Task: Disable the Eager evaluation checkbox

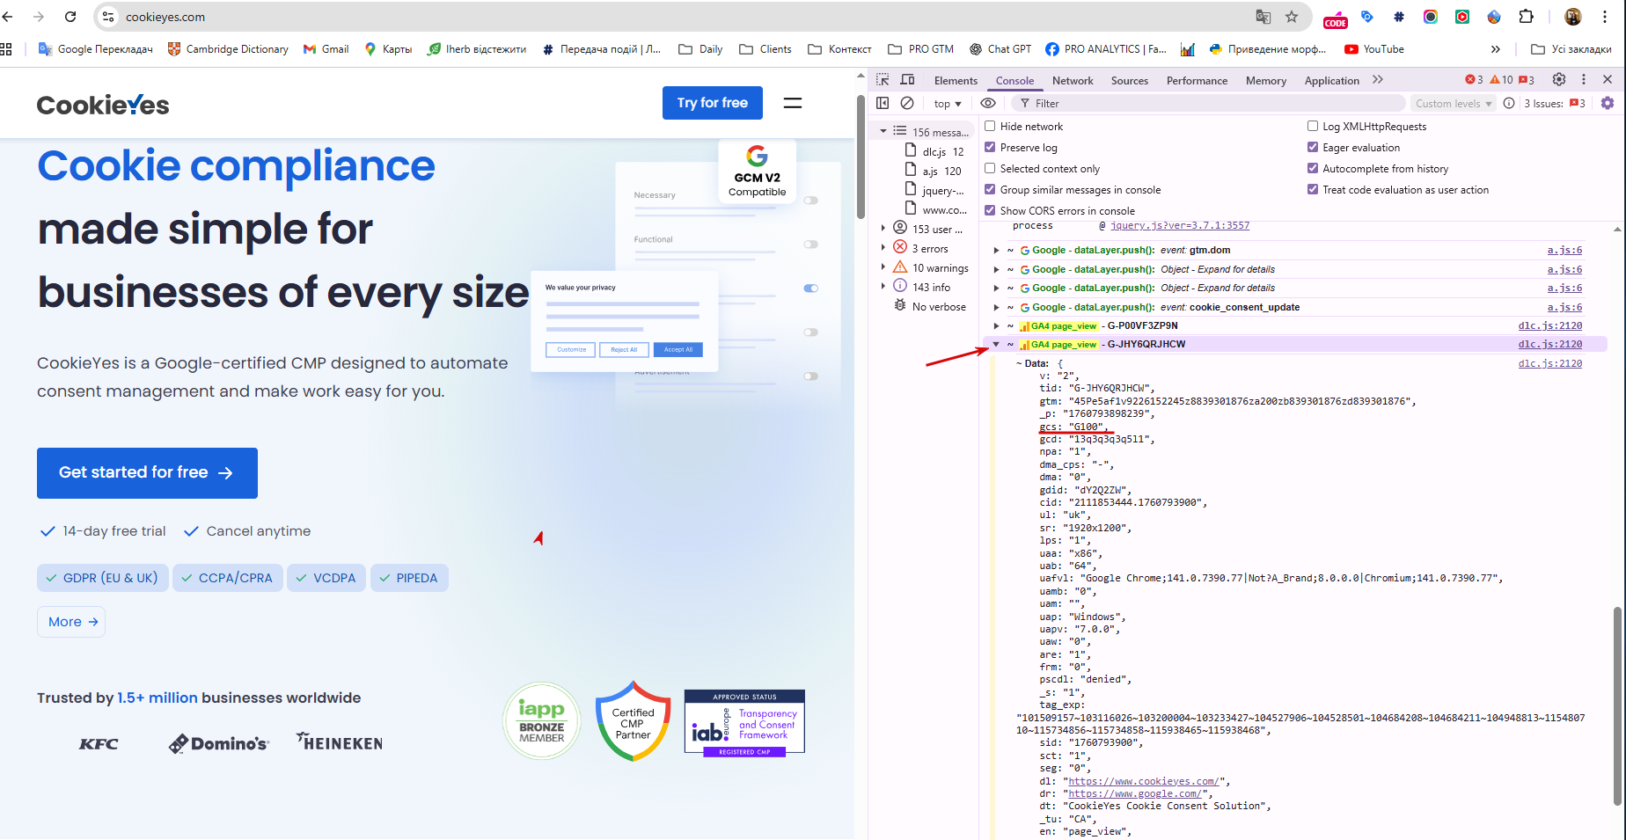Action: (1313, 148)
